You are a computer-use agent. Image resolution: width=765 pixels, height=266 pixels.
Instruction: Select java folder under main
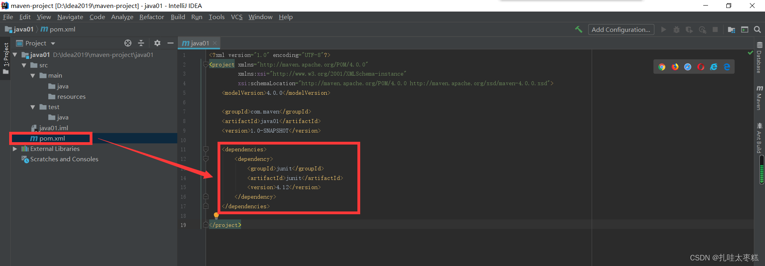pos(59,86)
